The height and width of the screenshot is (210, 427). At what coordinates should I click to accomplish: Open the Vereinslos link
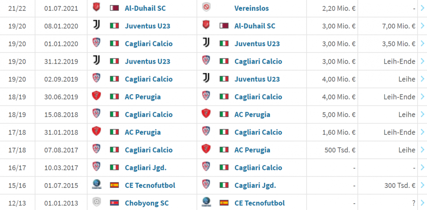[252, 8]
